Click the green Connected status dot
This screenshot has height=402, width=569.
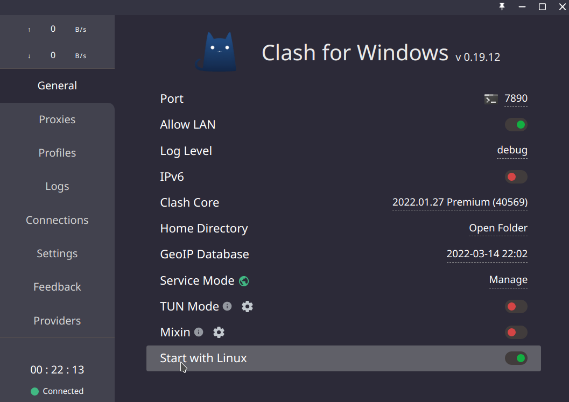pos(35,391)
